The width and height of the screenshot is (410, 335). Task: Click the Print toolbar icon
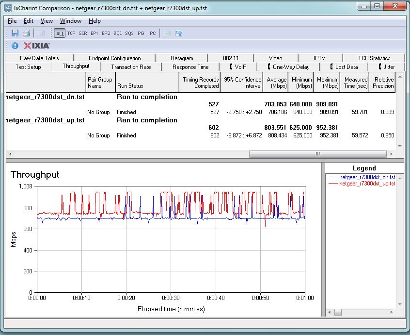[26, 33]
